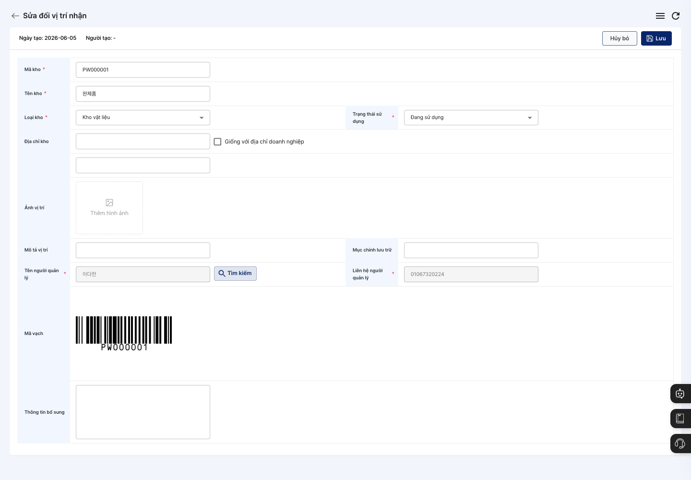The image size is (691, 480).
Task: Open the chatbot assistant icon
Action: (x=680, y=394)
